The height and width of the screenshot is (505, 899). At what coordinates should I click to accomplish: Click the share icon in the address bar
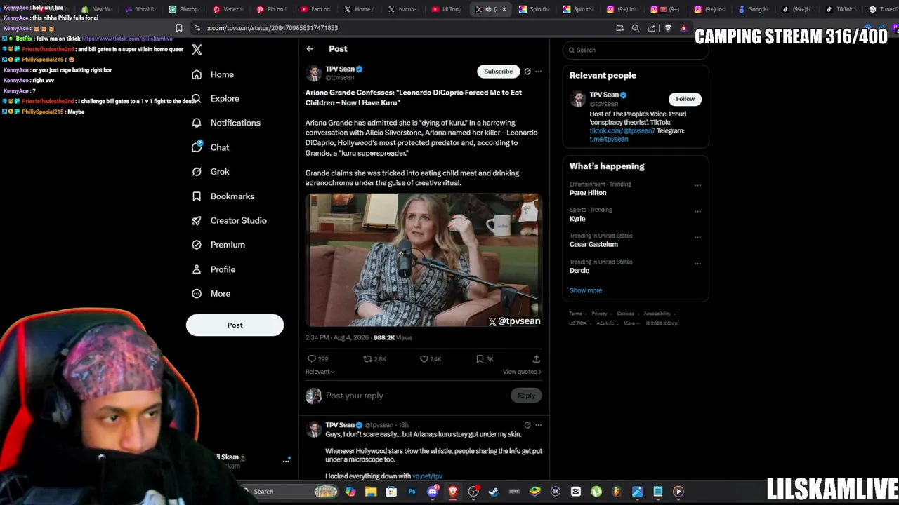coord(651,28)
